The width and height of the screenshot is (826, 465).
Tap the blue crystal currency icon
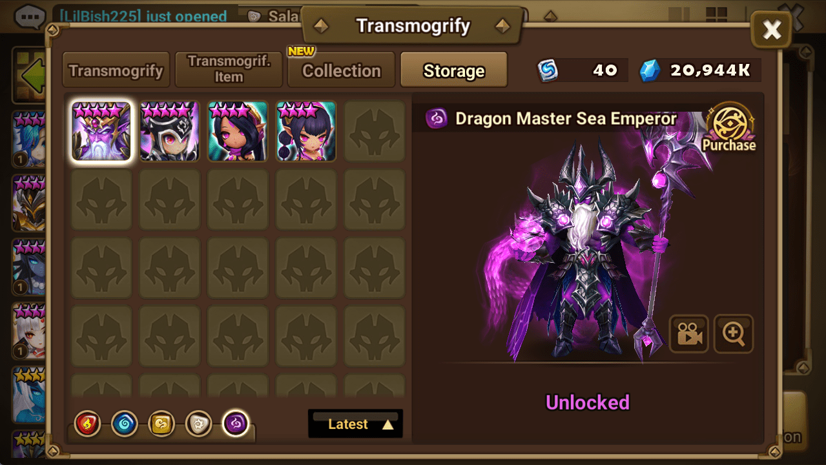click(x=650, y=70)
